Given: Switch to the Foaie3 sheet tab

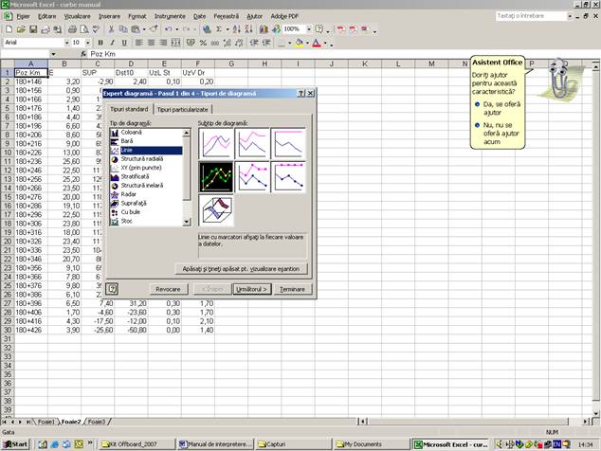Looking at the screenshot, I should [x=96, y=421].
